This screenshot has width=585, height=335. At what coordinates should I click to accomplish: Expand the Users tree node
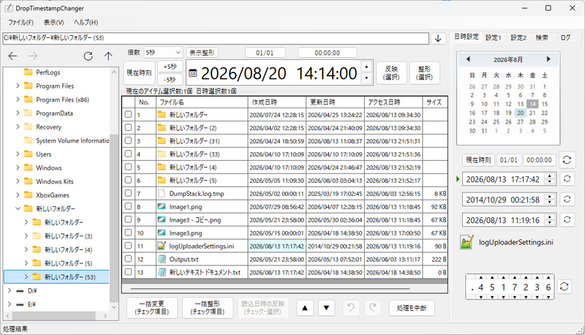click(18, 154)
